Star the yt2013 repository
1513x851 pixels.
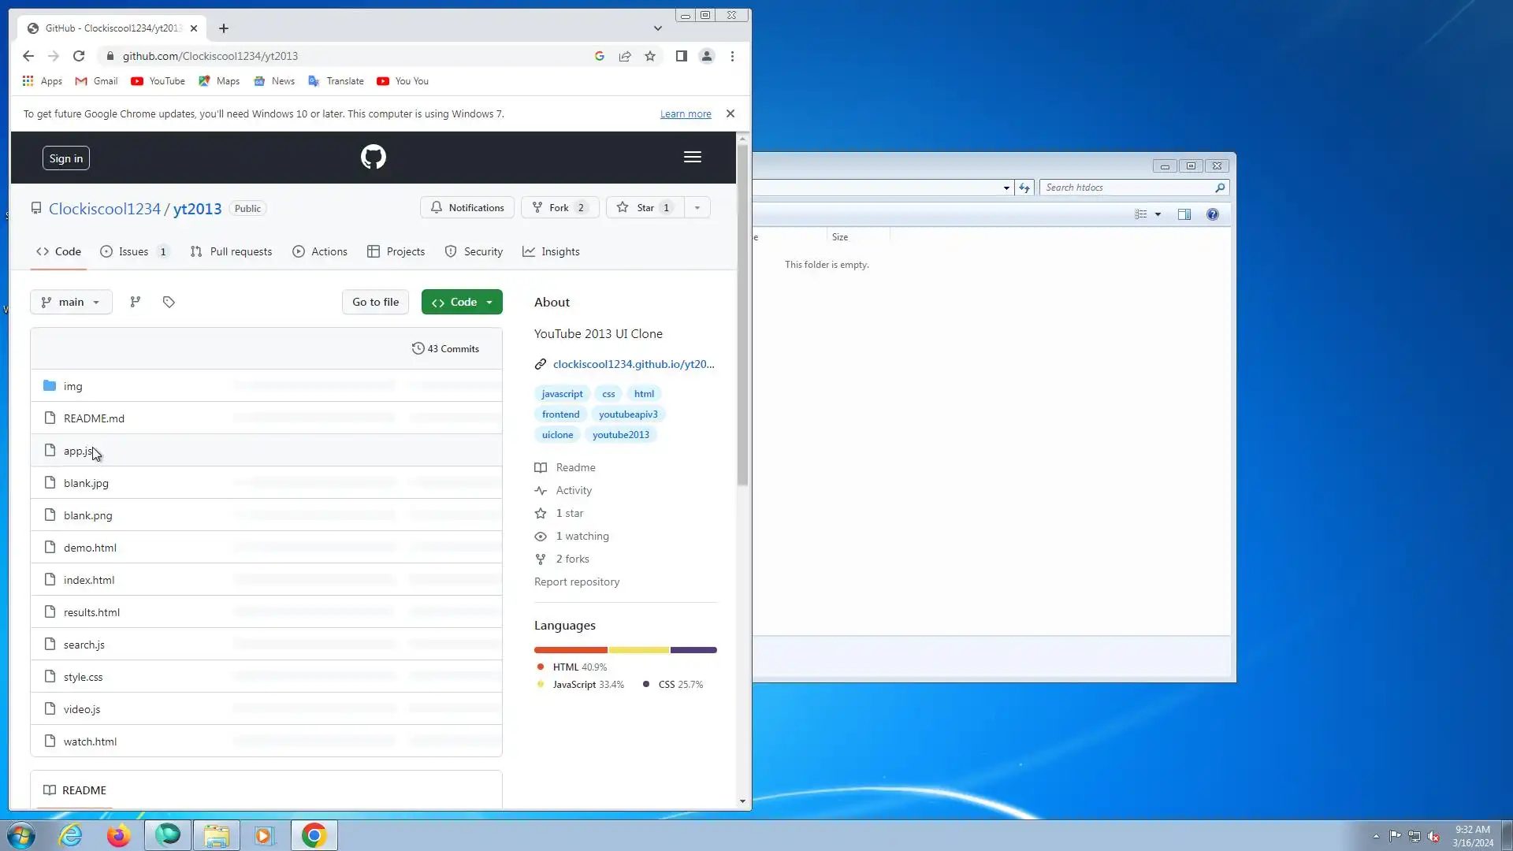tap(645, 208)
